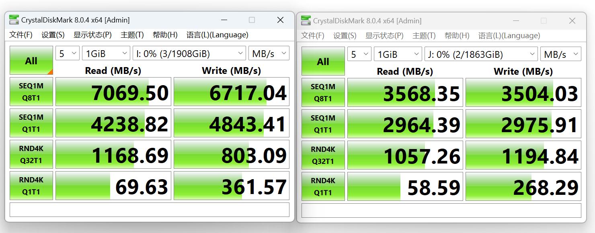Start the RND4K Q32T1 test for drive I
The height and width of the screenshot is (233, 595).
coord(31,154)
